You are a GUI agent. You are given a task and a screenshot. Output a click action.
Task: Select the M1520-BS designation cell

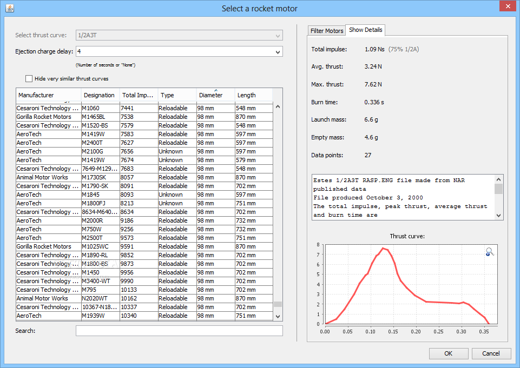pyautogui.click(x=101, y=125)
